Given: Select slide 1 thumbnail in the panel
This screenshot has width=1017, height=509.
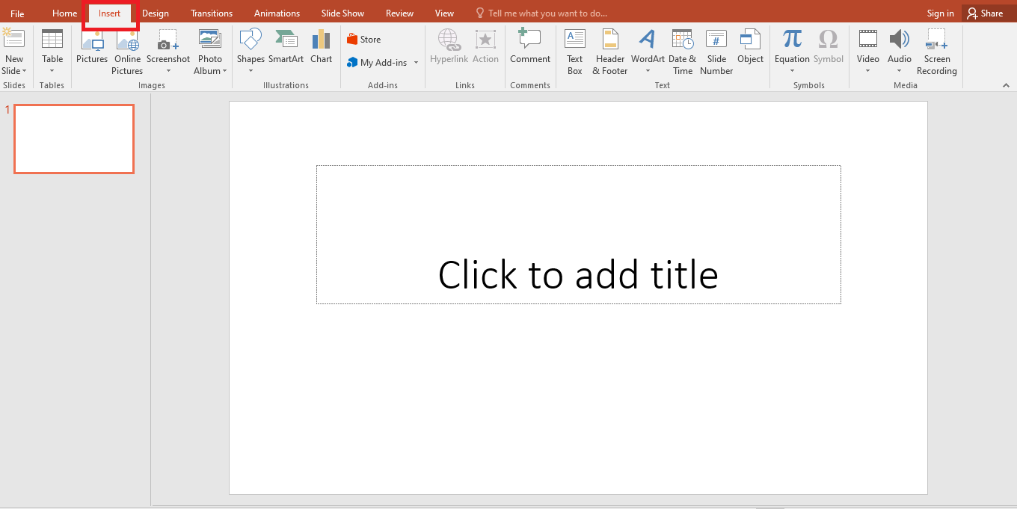Looking at the screenshot, I should (x=73, y=138).
